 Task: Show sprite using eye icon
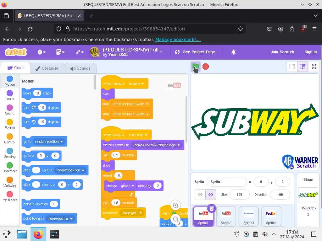click(200, 195)
